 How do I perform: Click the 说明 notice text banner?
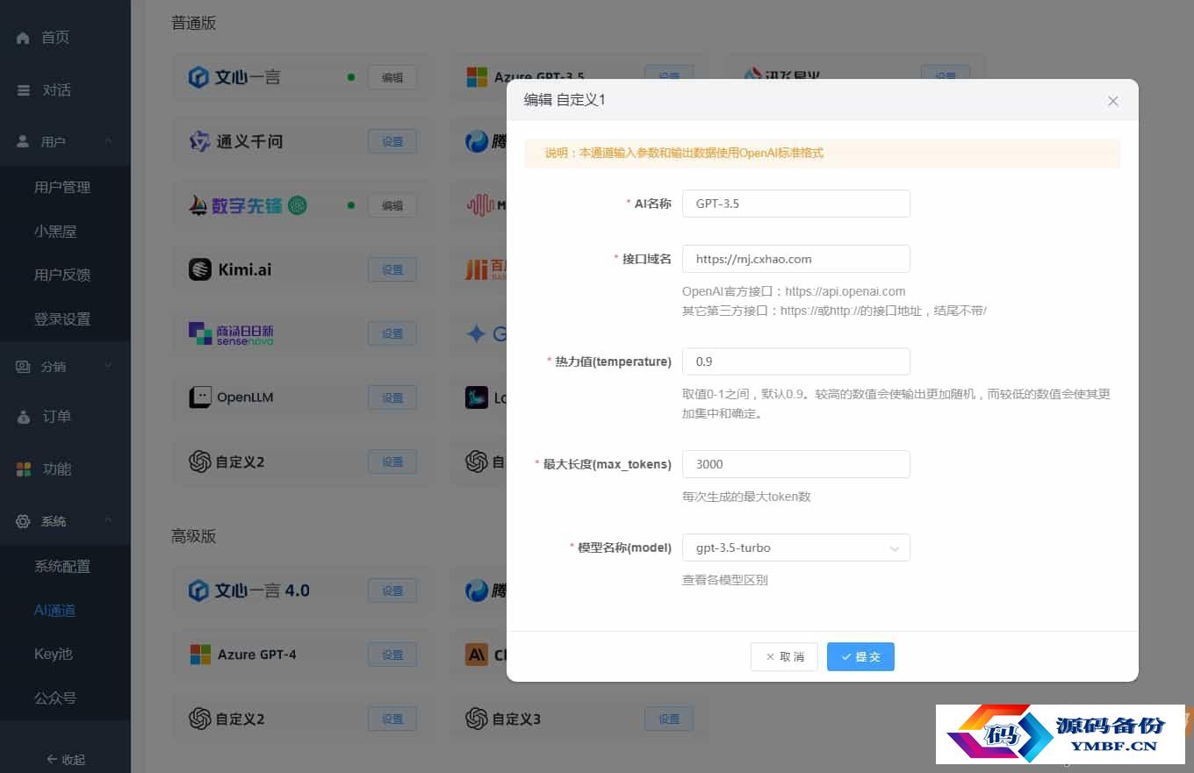[823, 153]
